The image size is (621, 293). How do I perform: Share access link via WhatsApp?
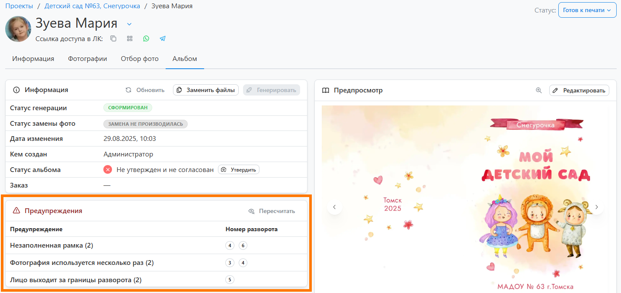click(x=146, y=38)
